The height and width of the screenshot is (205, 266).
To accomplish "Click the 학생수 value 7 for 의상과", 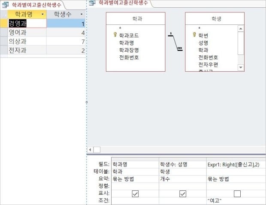I will pos(66,41).
